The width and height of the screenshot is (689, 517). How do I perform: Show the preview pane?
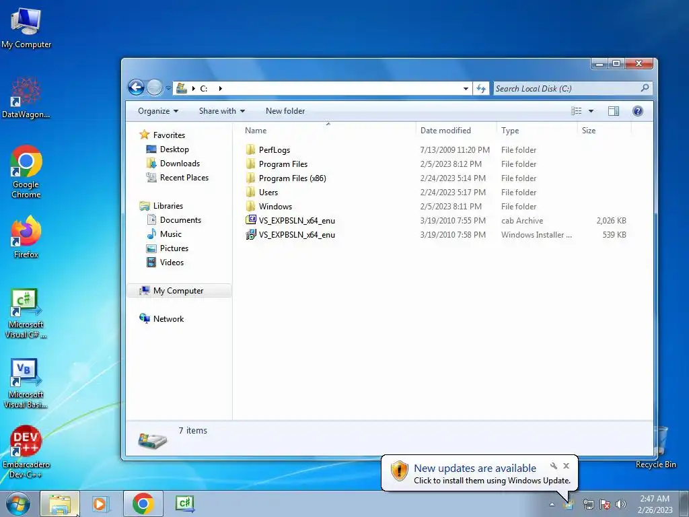coord(614,111)
